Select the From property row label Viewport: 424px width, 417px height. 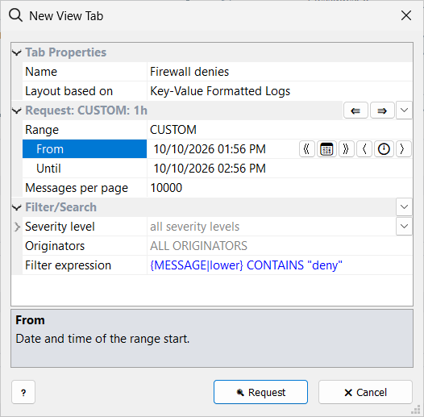click(x=85, y=149)
